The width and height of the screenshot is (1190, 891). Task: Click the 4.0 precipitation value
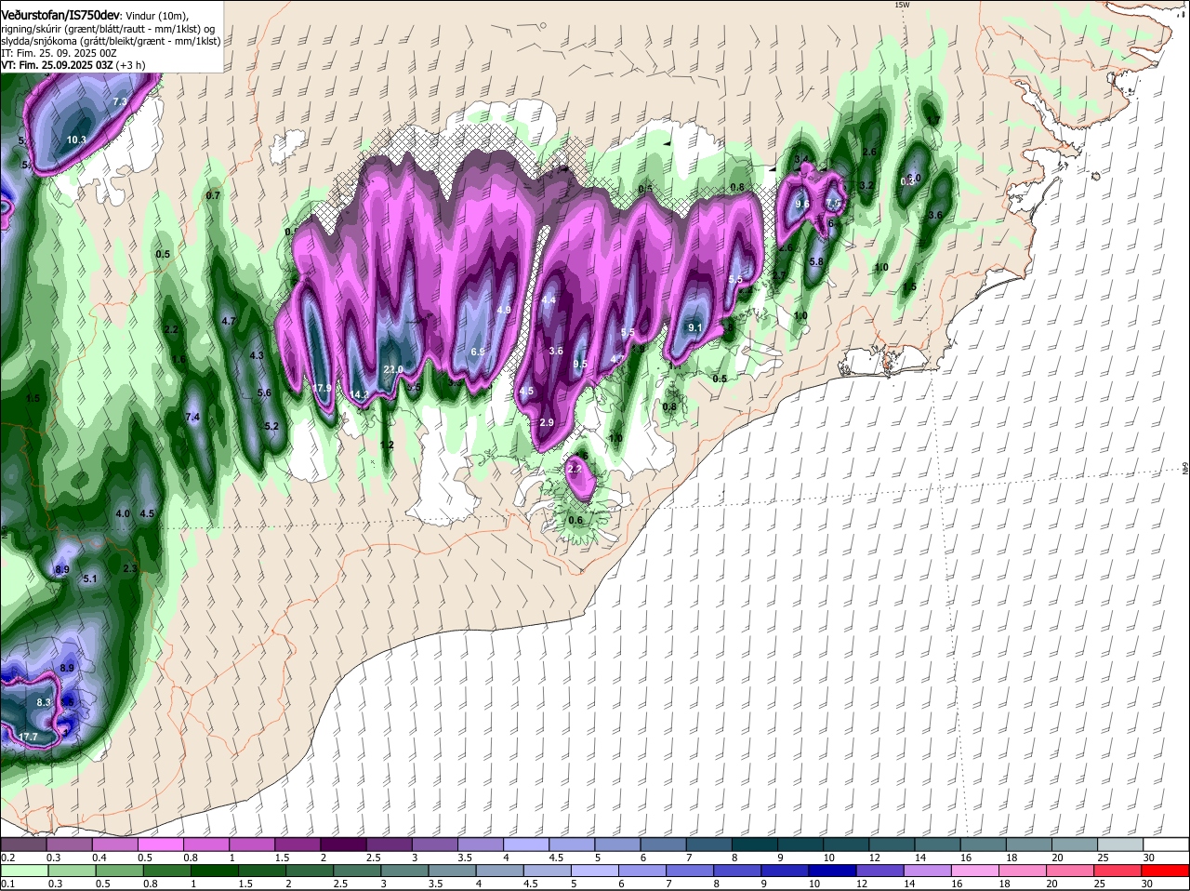(x=123, y=513)
